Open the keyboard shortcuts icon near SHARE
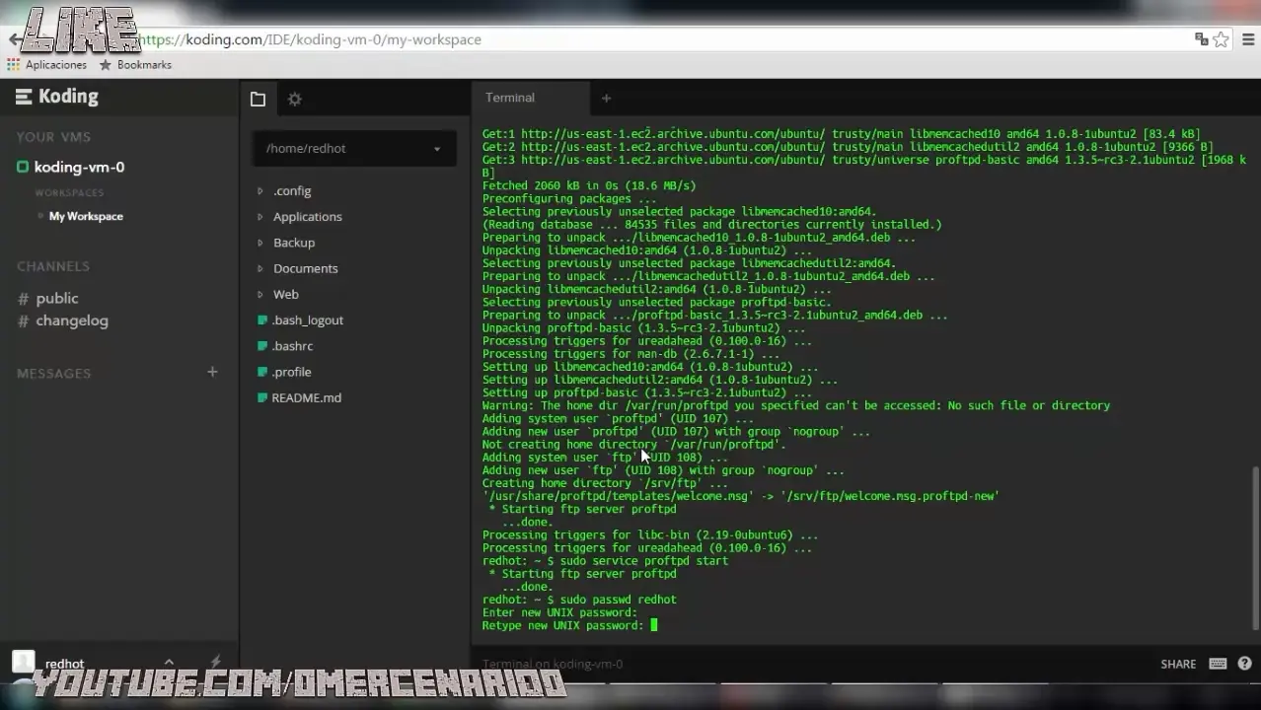The height and width of the screenshot is (710, 1261). tap(1218, 664)
